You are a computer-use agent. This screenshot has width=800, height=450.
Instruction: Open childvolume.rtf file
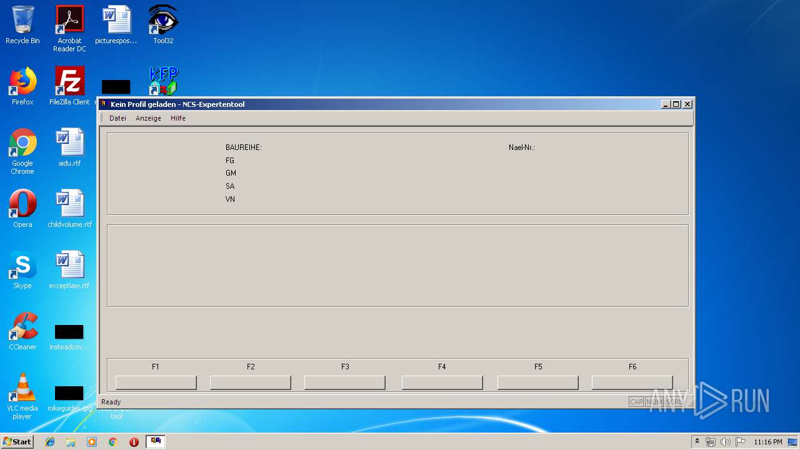[69, 209]
